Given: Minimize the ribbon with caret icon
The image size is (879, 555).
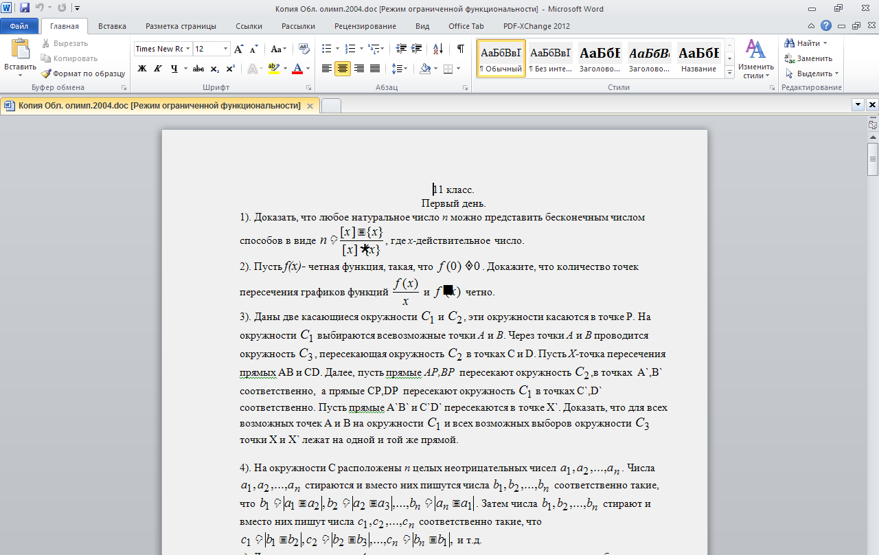Looking at the screenshot, I should (x=812, y=26).
